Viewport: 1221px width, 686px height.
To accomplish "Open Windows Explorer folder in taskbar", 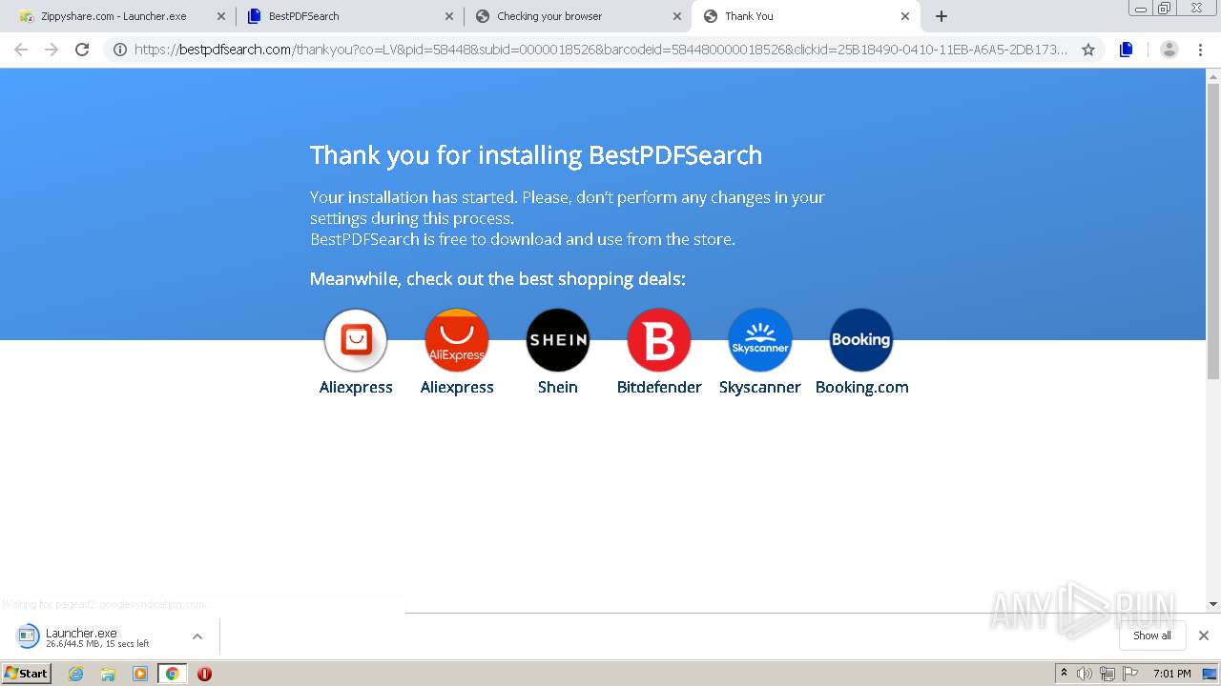I will click(x=108, y=674).
